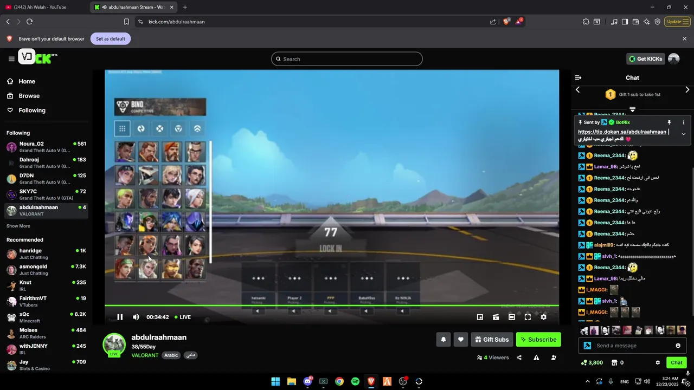Image resolution: width=694 pixels, height=390 pixels.
Task: Open the viewers list icon beside report
Action: click(554, 357)
